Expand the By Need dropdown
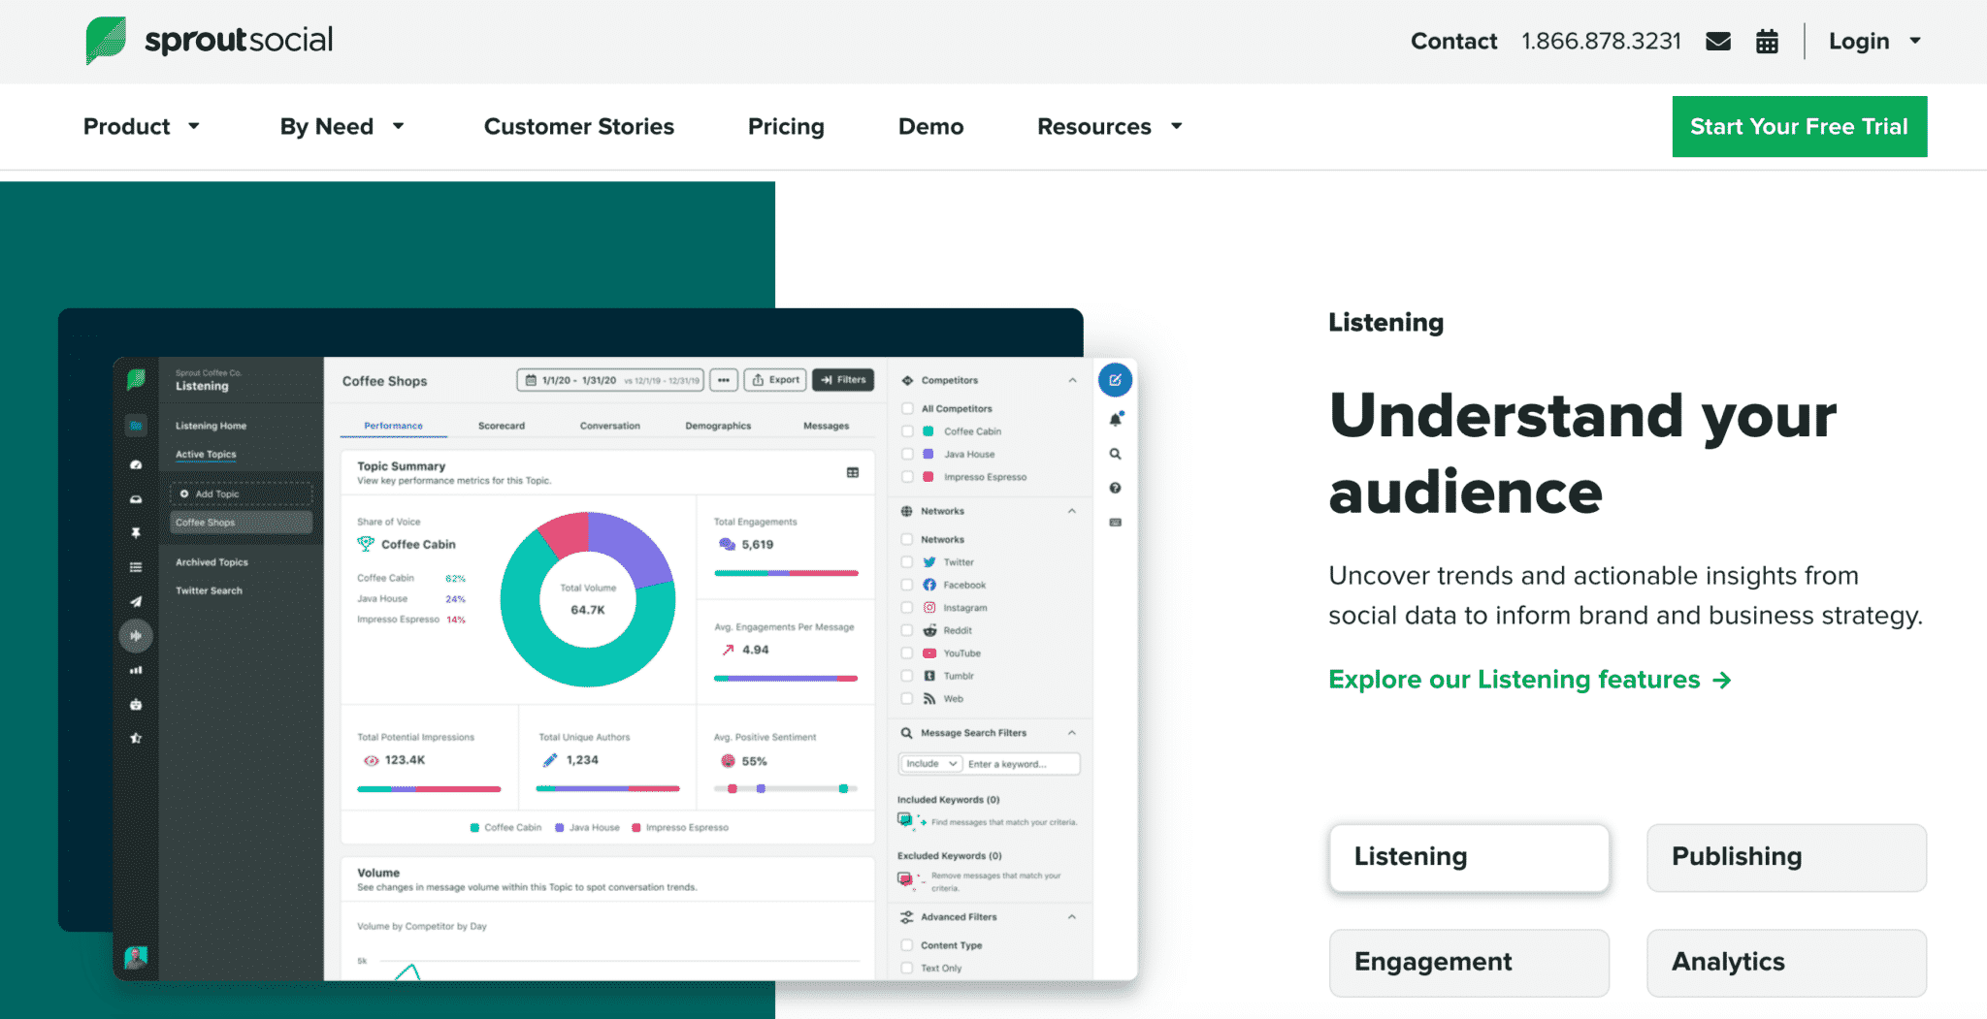 342,126
